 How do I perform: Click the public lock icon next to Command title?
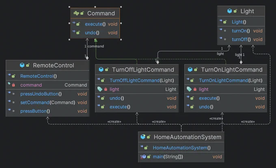tap(82, 13)
